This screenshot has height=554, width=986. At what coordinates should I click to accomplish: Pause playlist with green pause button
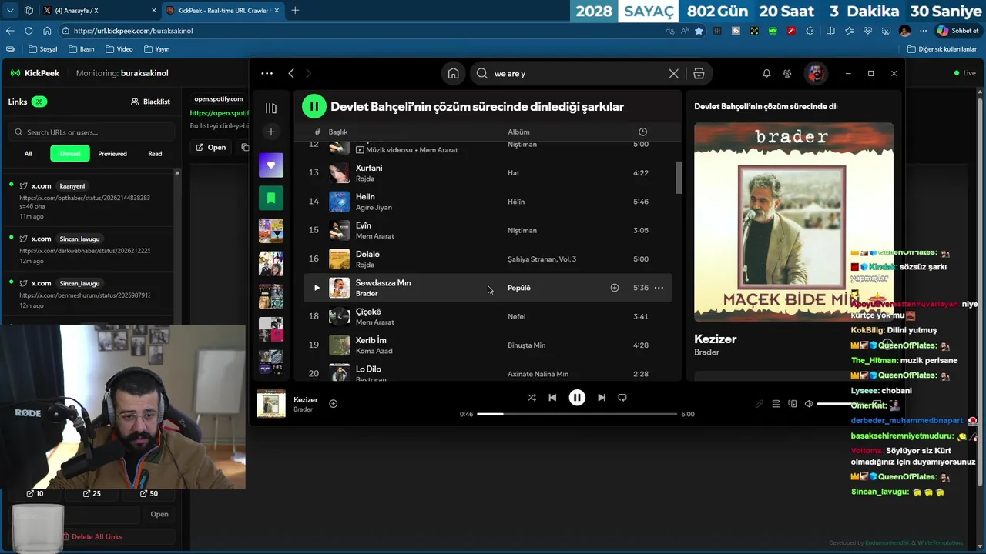pyautogui.click(x=314, y=106)
